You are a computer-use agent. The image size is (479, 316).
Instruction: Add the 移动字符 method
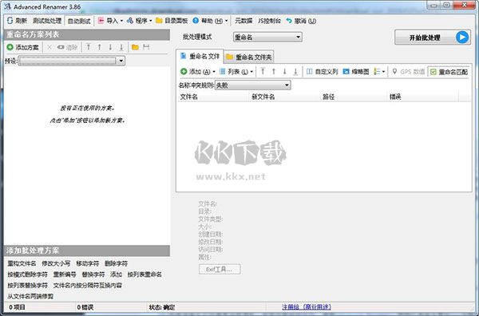coord(87,263)
